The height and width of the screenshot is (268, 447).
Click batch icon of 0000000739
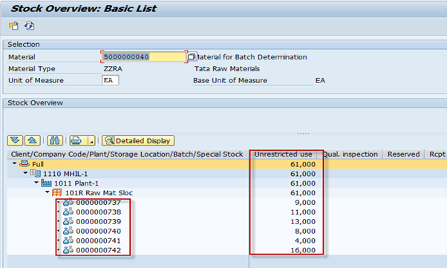(x=68, y=221)
